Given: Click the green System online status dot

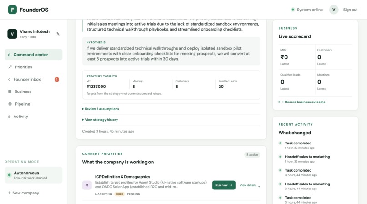Looking at the screenshot, I should point(293,10).
